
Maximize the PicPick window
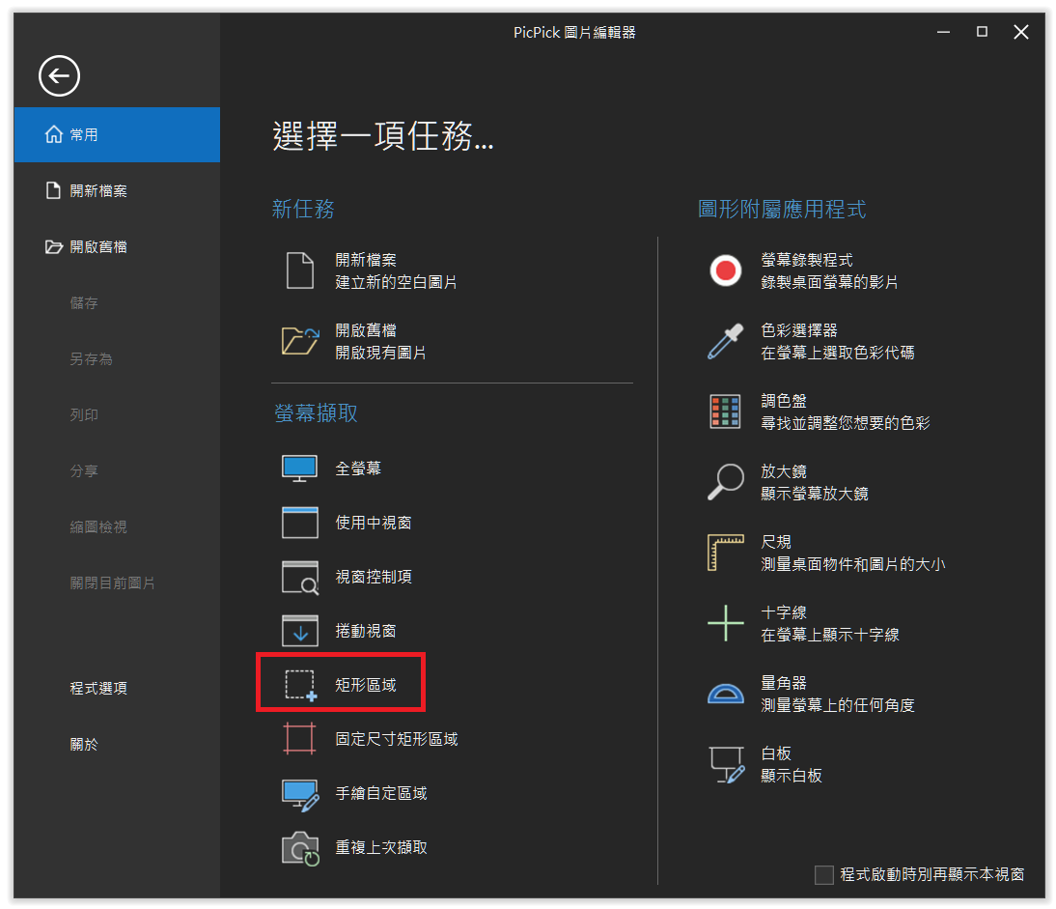[x=982, y=32]
